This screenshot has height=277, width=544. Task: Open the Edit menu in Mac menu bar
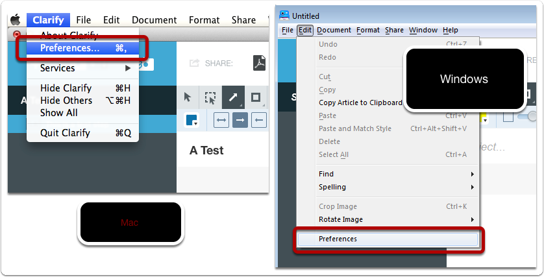click(112, 20)
